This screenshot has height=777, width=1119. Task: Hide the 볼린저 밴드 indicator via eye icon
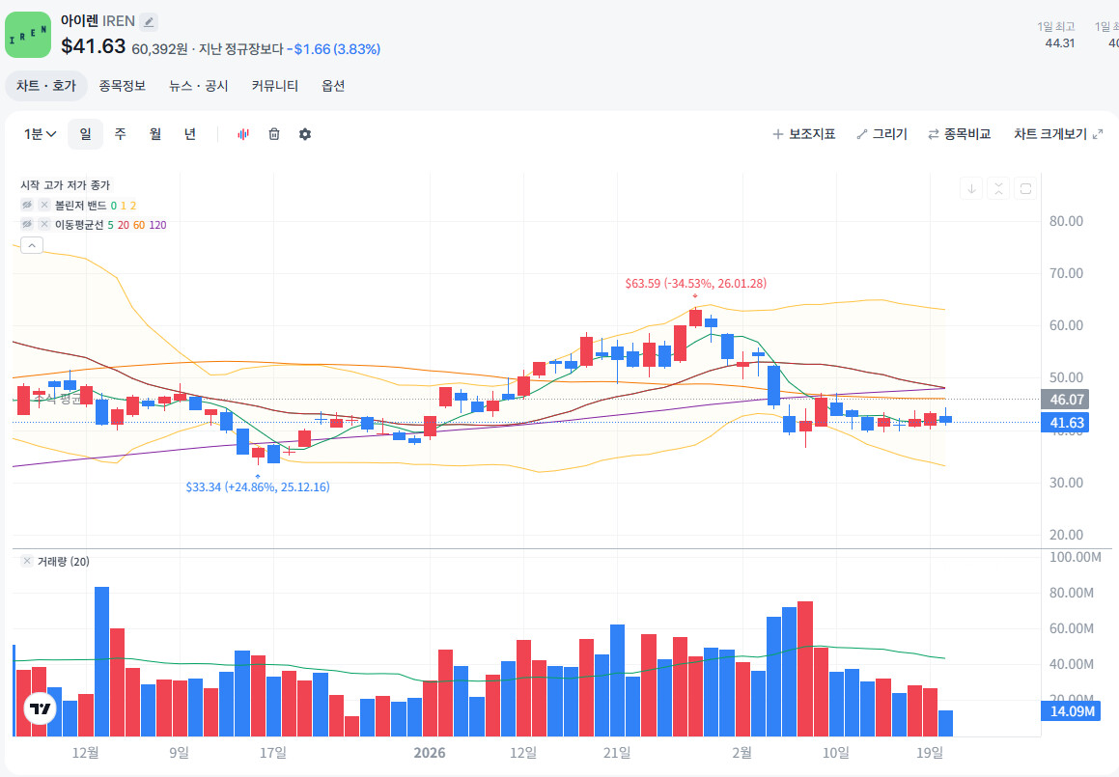27,205
